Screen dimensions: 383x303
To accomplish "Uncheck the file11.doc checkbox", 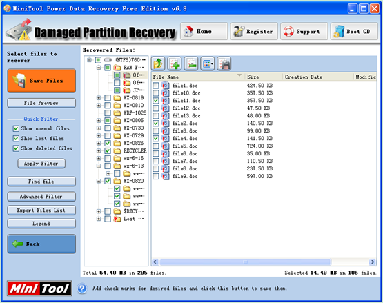I will pyautogui.click(x=155, y=101).
